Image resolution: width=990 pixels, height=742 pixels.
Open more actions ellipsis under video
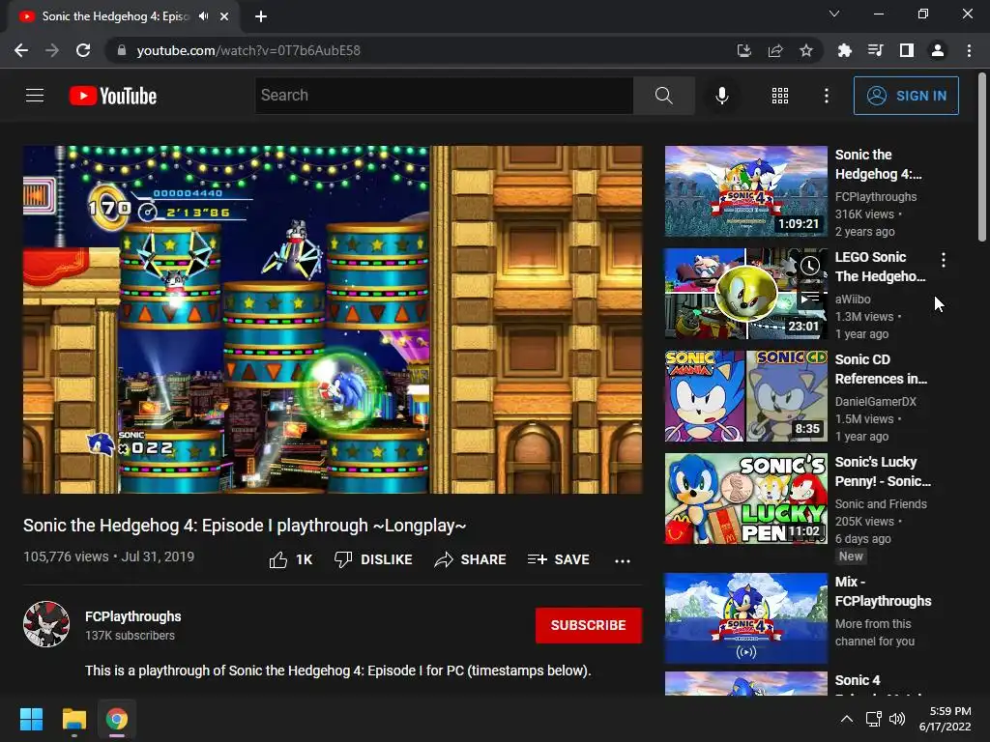pyautogui.click(x=622, y=560)
